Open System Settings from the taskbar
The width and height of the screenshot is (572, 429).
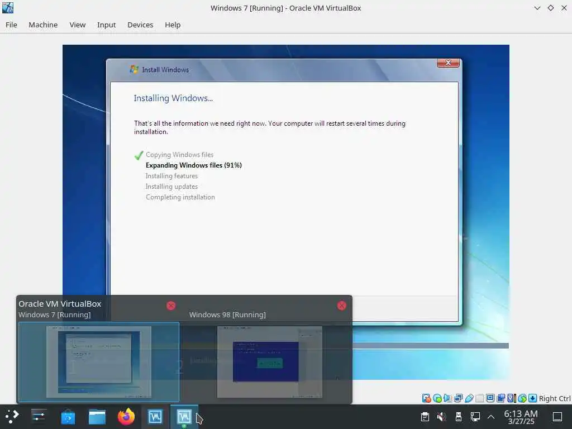coord(39,417)
